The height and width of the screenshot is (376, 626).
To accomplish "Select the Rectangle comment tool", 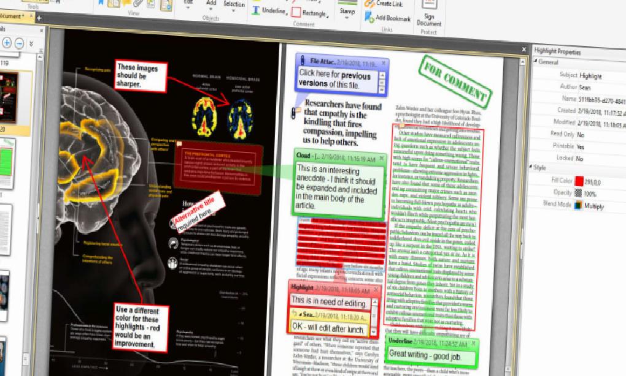I will click(310, 13).
